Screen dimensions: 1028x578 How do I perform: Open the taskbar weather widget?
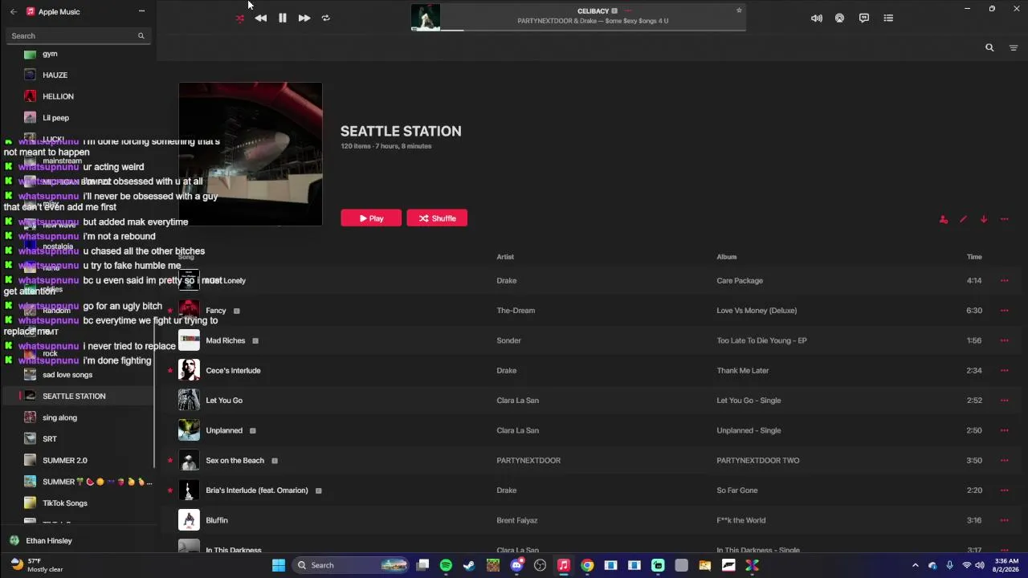pos(36,565)
